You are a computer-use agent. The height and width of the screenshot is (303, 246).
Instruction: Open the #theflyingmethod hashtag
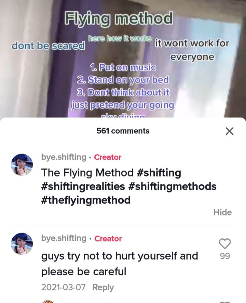click(x=86, y=200)
